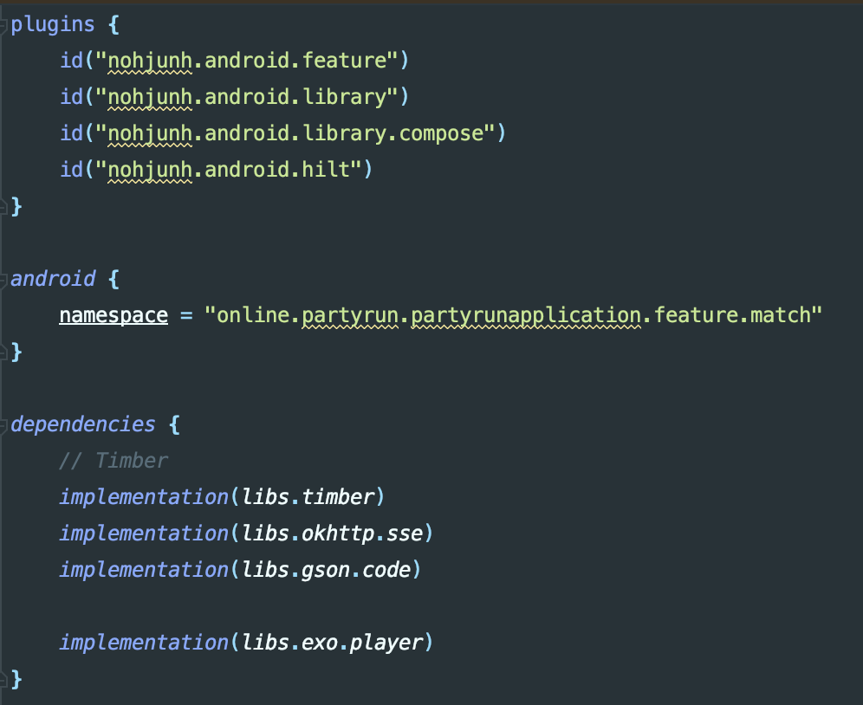863x705 pixels.
Task: Click the id keyword on the feature line
Action: point(72,61)
